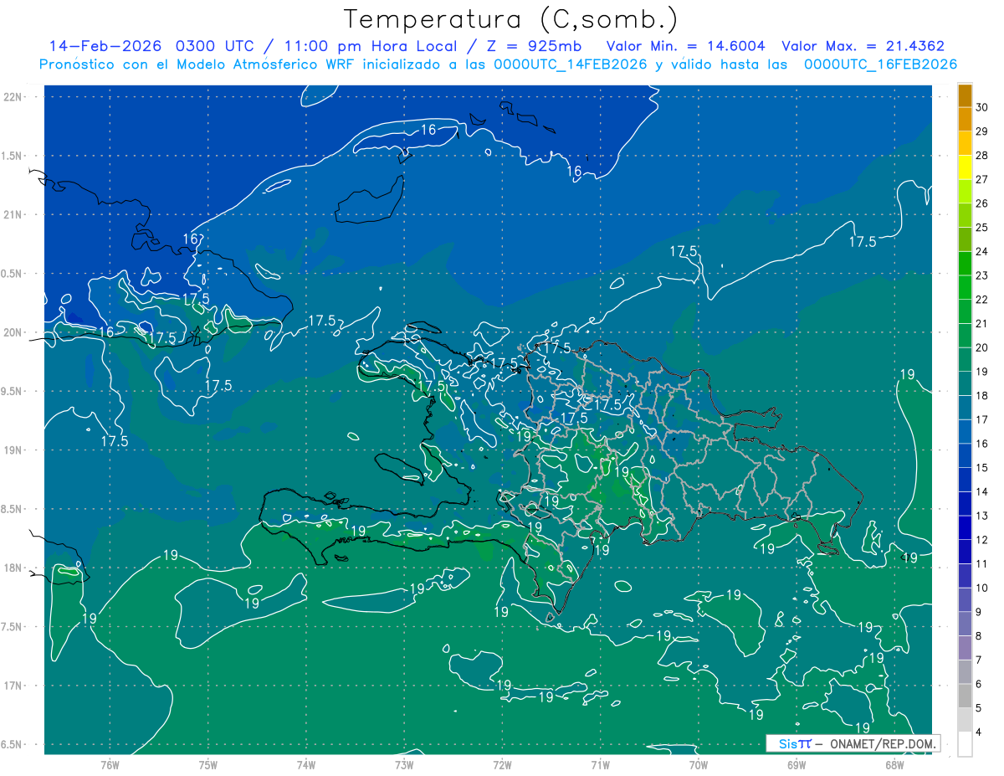The image size is (1004, 776).
Task: Click the legend scale value "28"
Action: pyautogui.click(x=983, y=155)
